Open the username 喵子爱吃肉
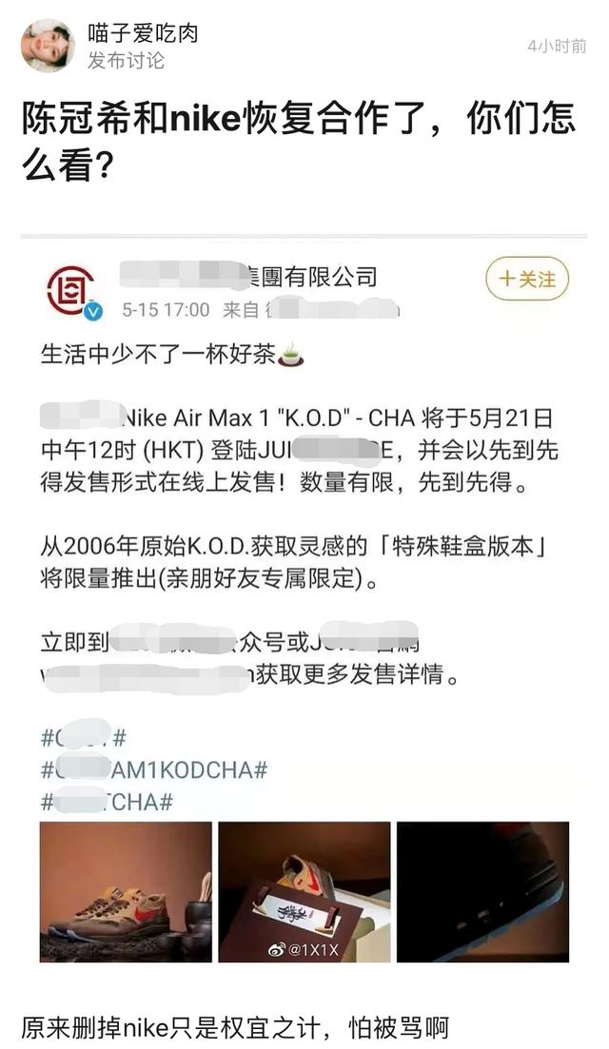This screenshot has height=1049, width=609. (143, 32)
